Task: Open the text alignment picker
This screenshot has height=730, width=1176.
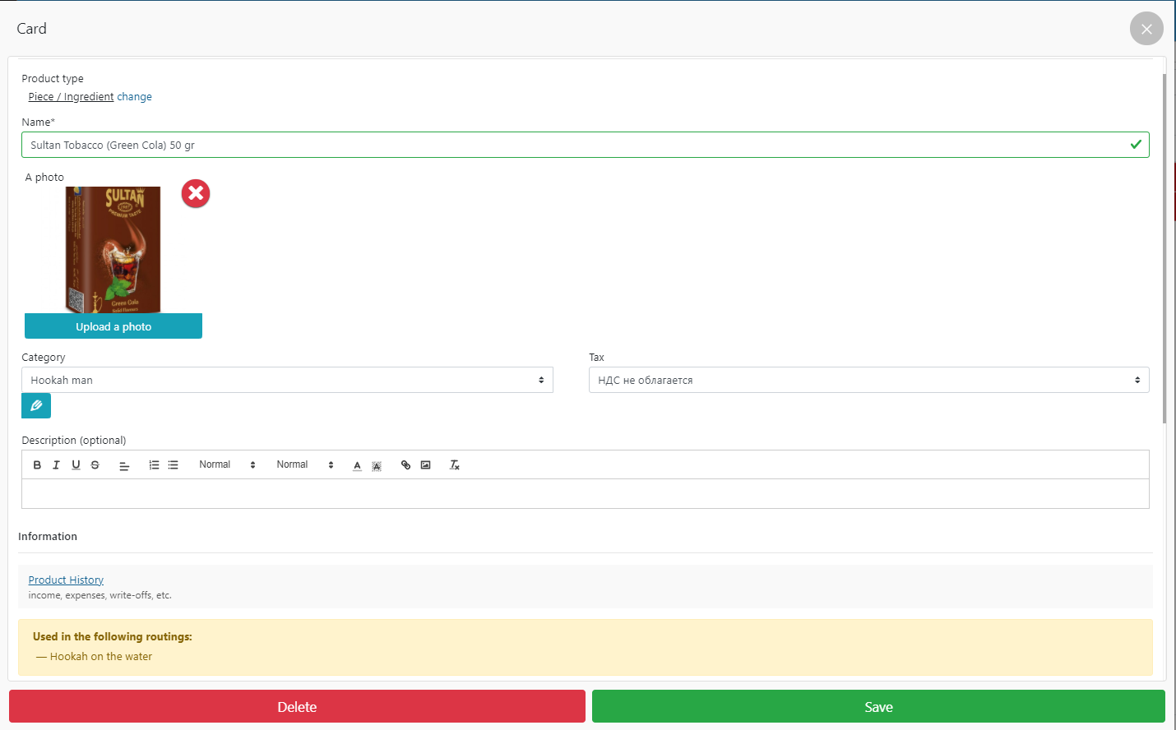Action: click(124, 465)
